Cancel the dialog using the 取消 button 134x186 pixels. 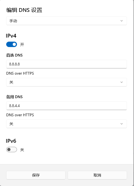(x=97, y=175)
